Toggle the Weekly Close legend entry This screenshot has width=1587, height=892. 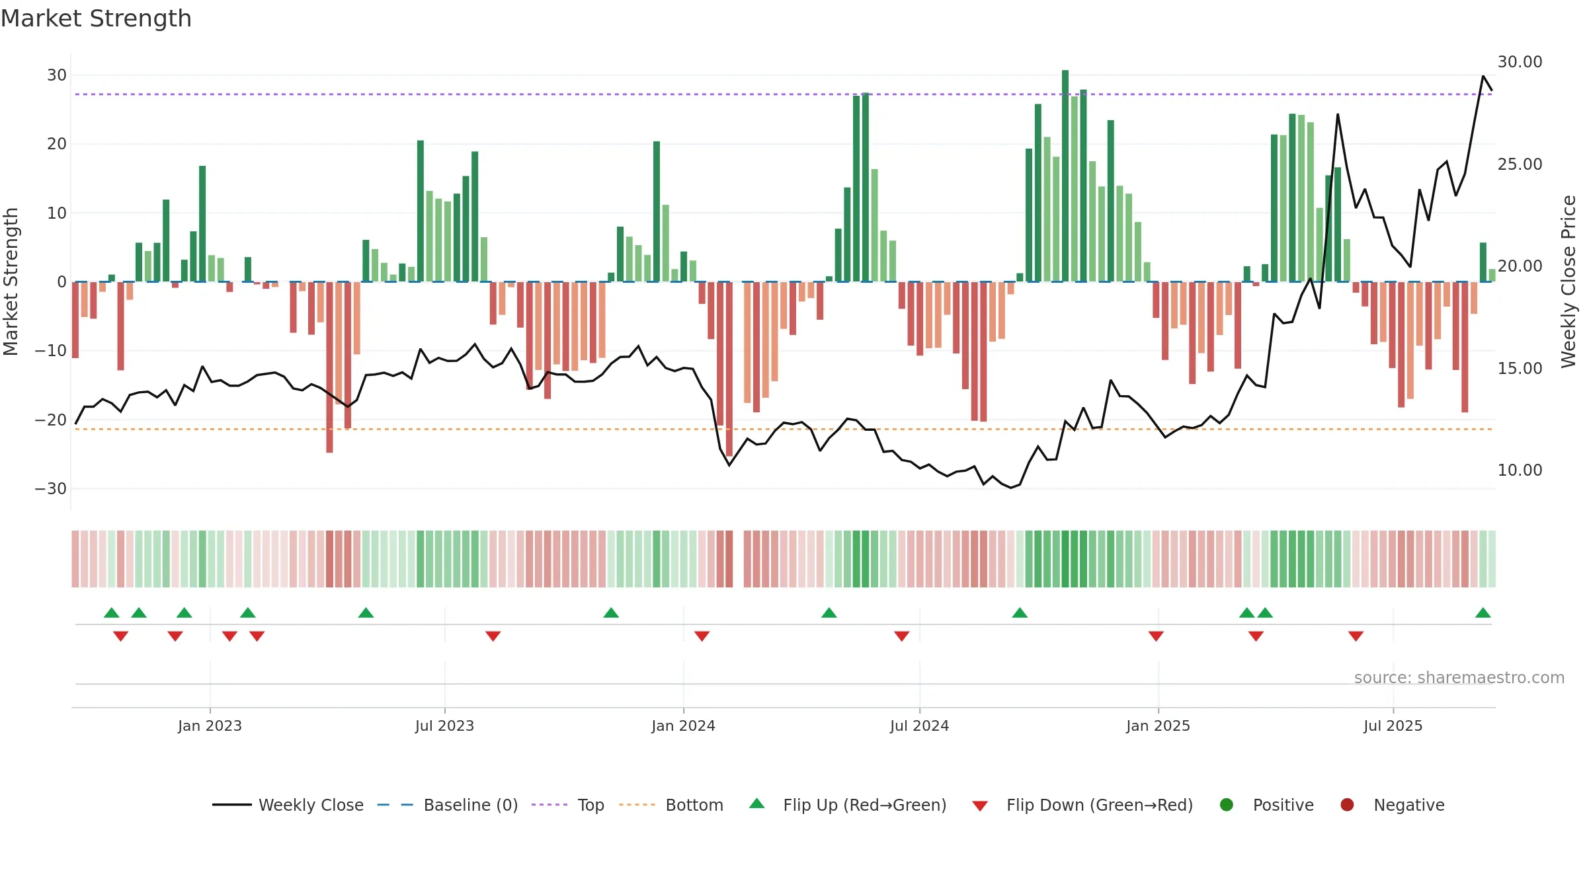(288, 805)
